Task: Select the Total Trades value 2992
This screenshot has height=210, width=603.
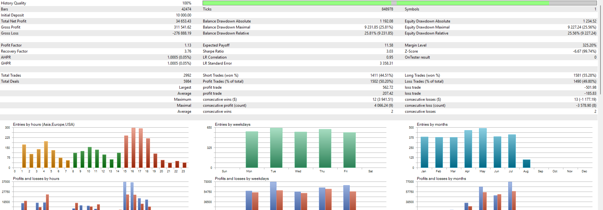Action: (x=187, y=75)
